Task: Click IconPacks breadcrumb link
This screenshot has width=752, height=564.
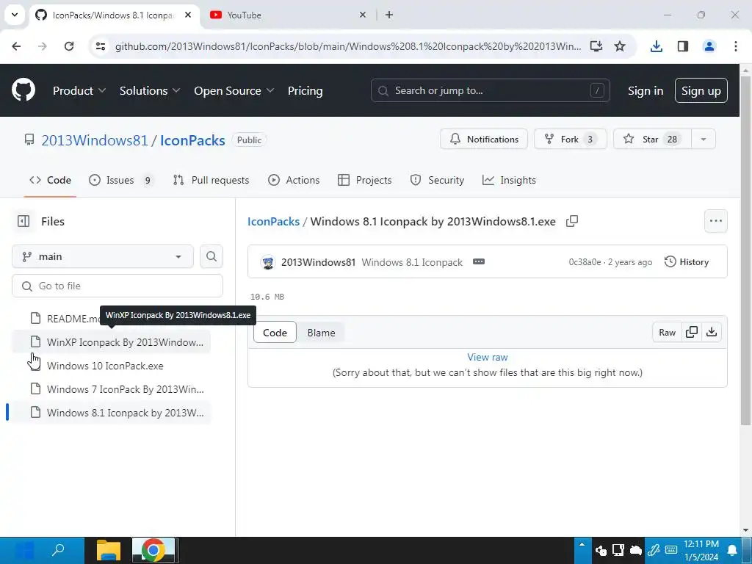Action: pos(273,222)
